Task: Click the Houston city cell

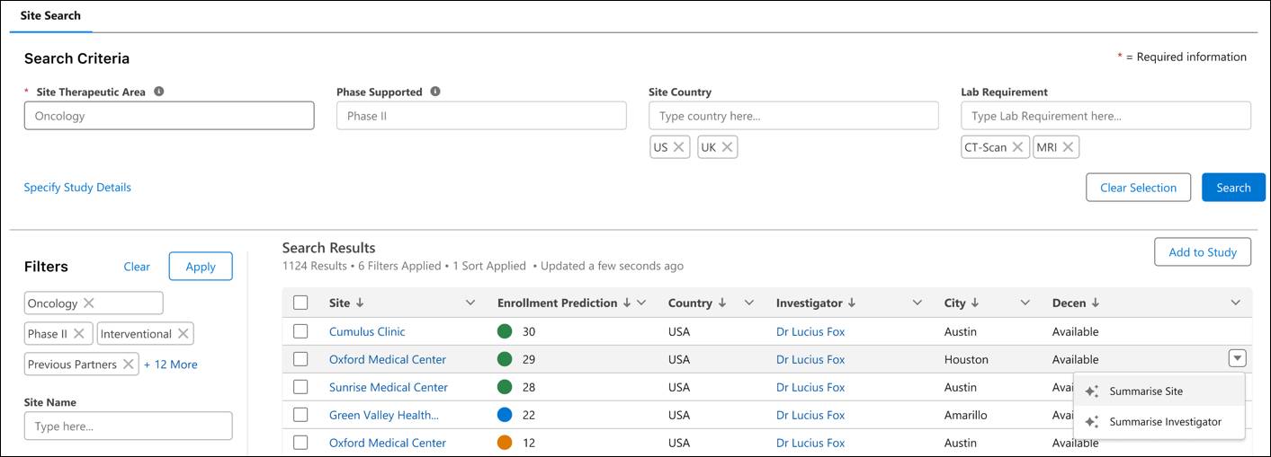Action: [x=966, y=359]
